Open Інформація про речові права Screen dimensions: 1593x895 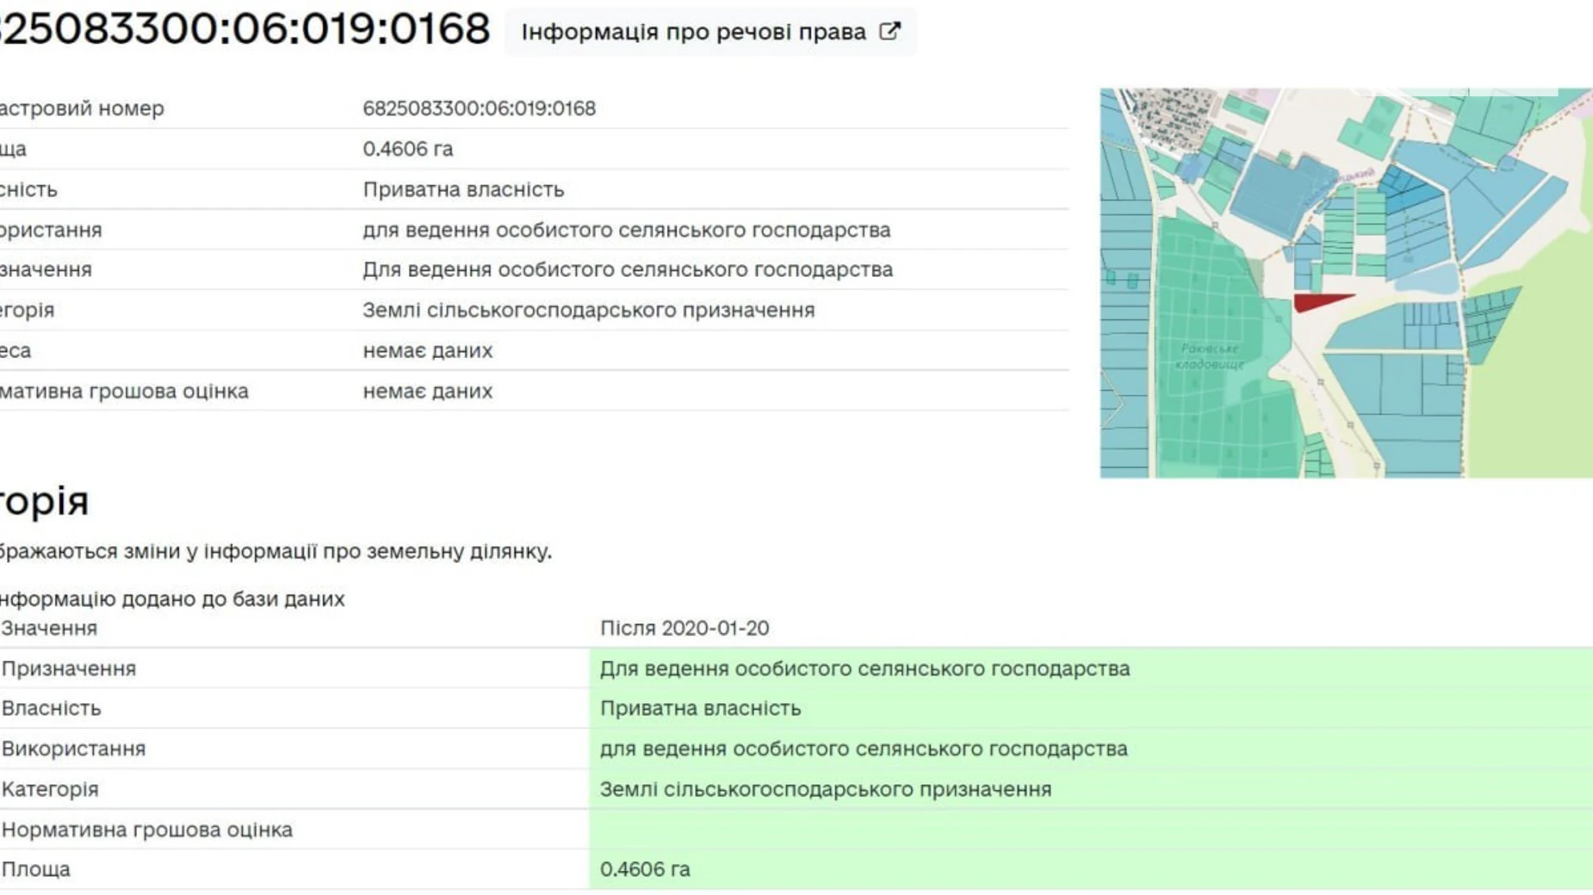693,32
